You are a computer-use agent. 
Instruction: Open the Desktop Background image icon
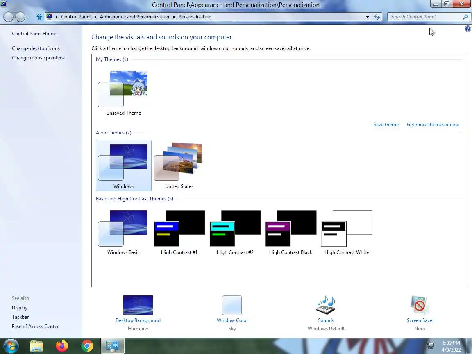point(138,305)
